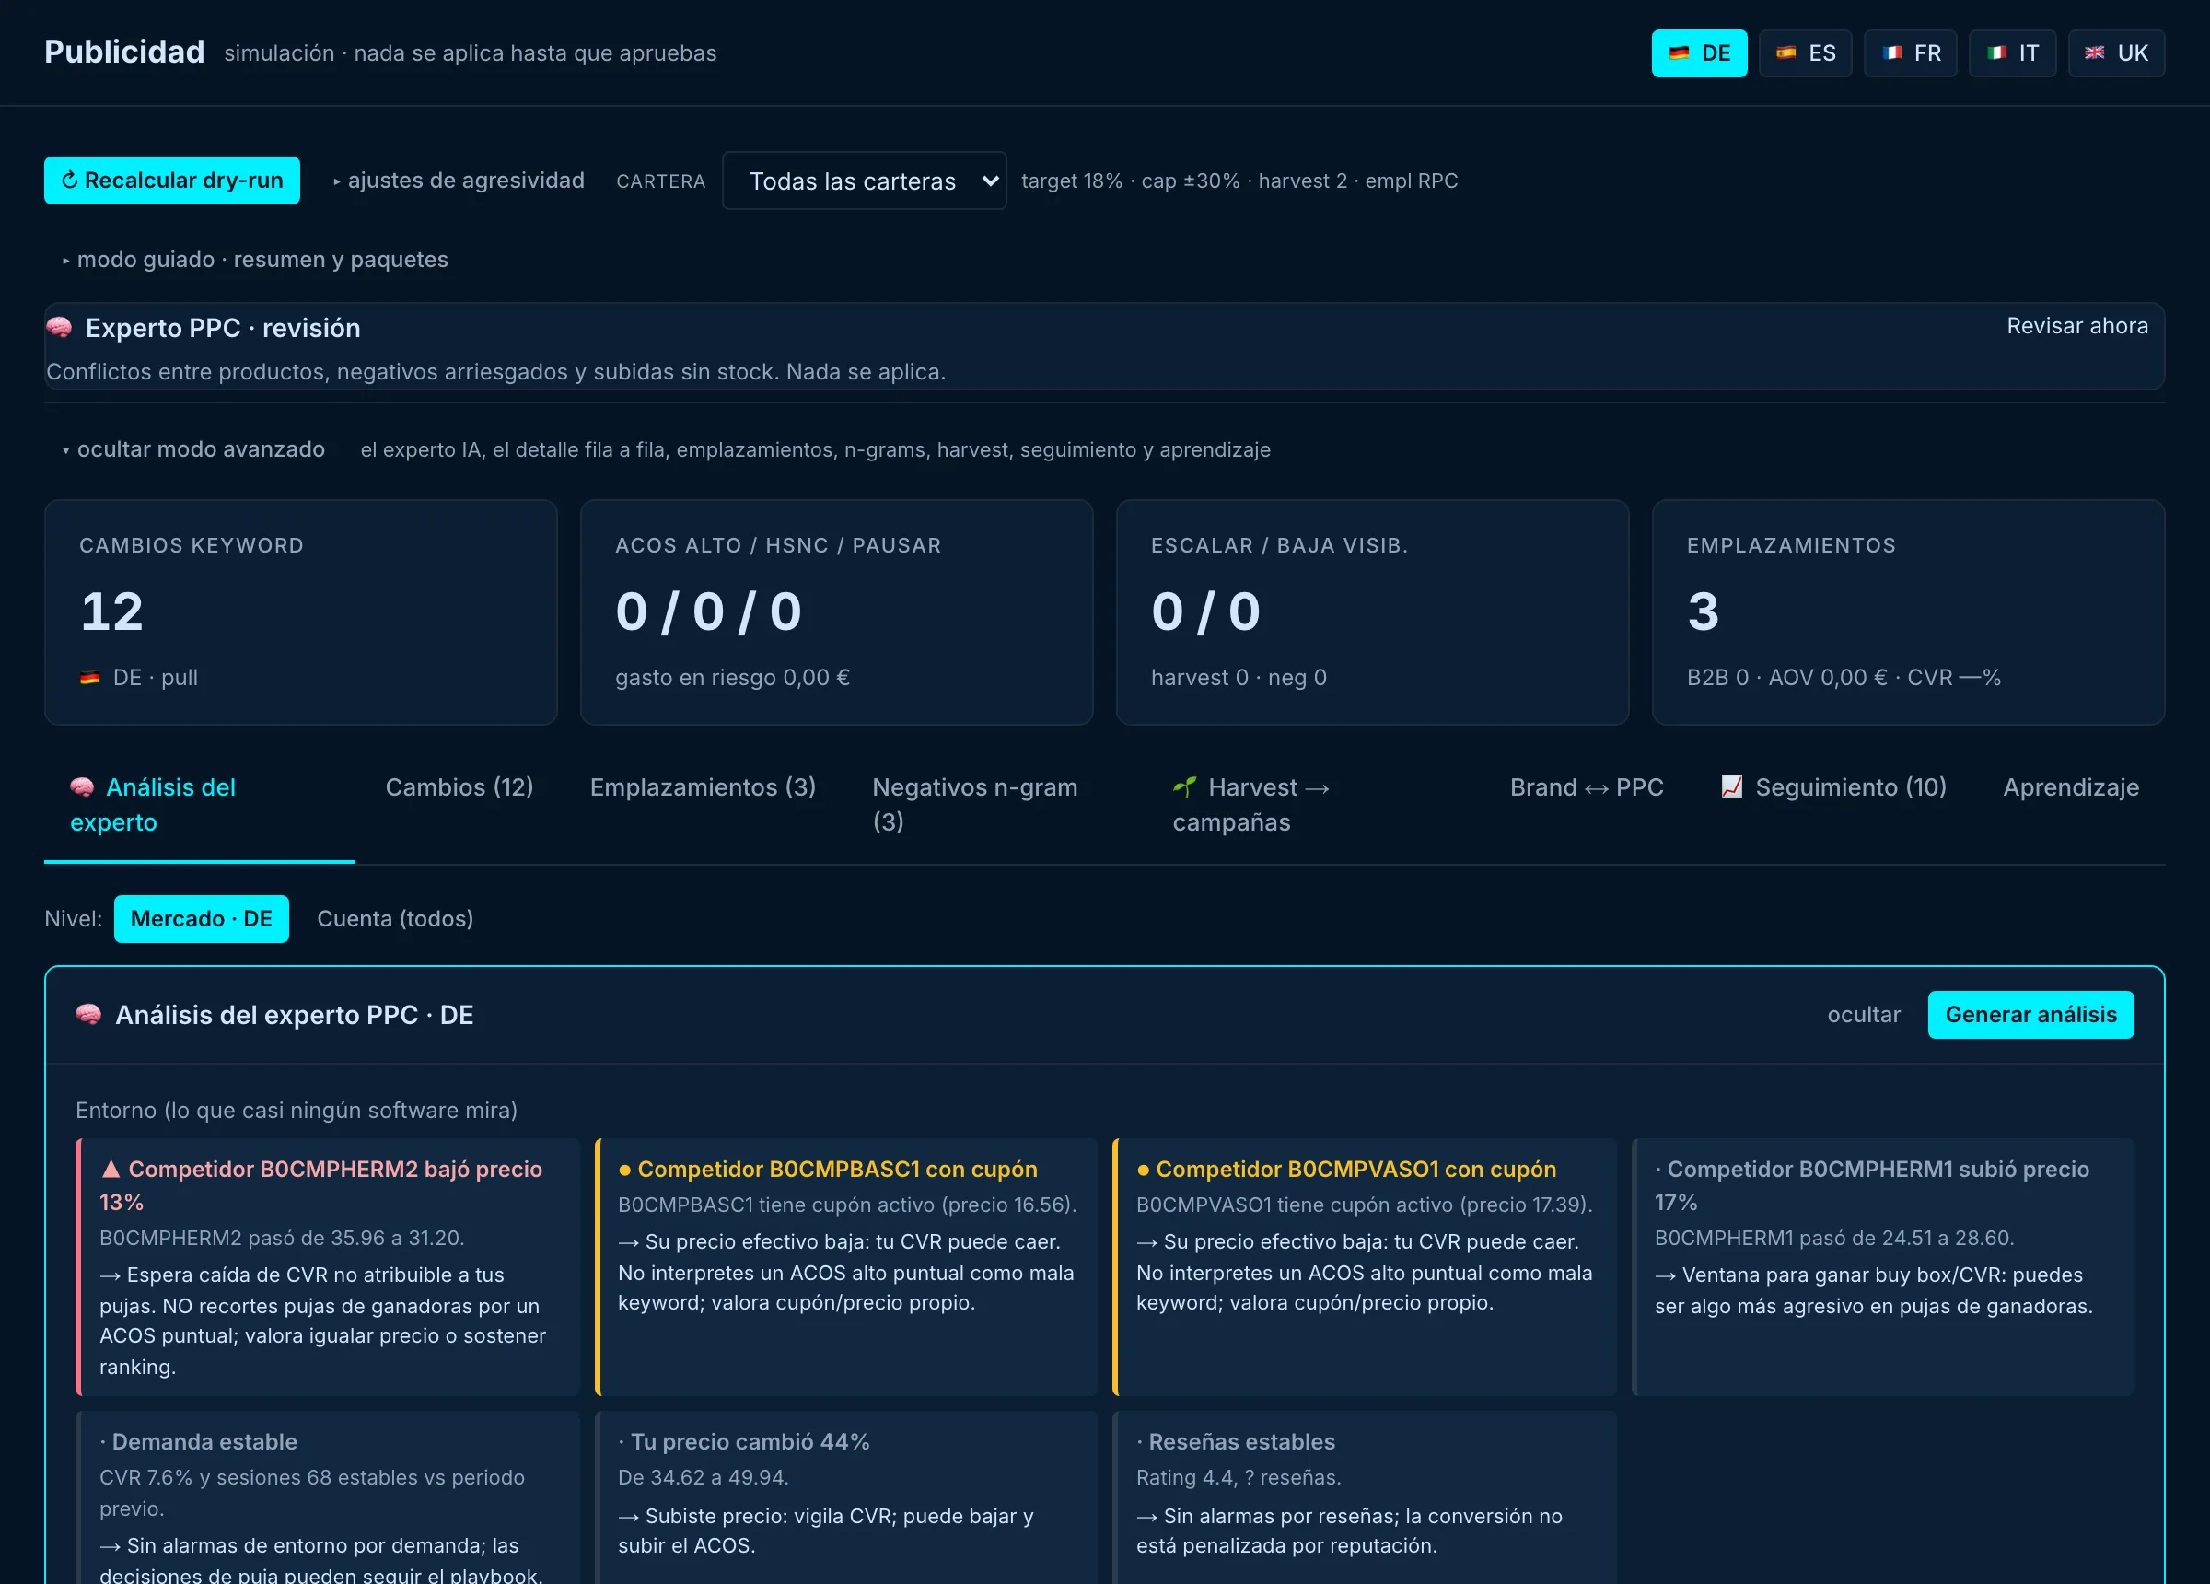The height and width of the screenshot is (1584, 2210).
Task: Click Recalcular dry-run button
Action: [x=171, y=181]
